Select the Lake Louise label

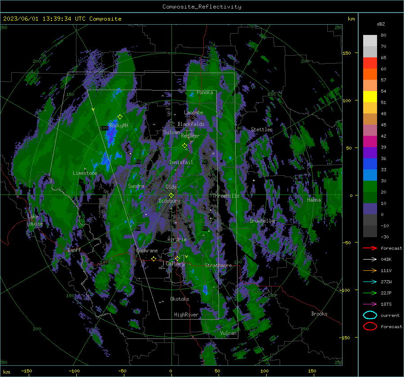(35, 220)
